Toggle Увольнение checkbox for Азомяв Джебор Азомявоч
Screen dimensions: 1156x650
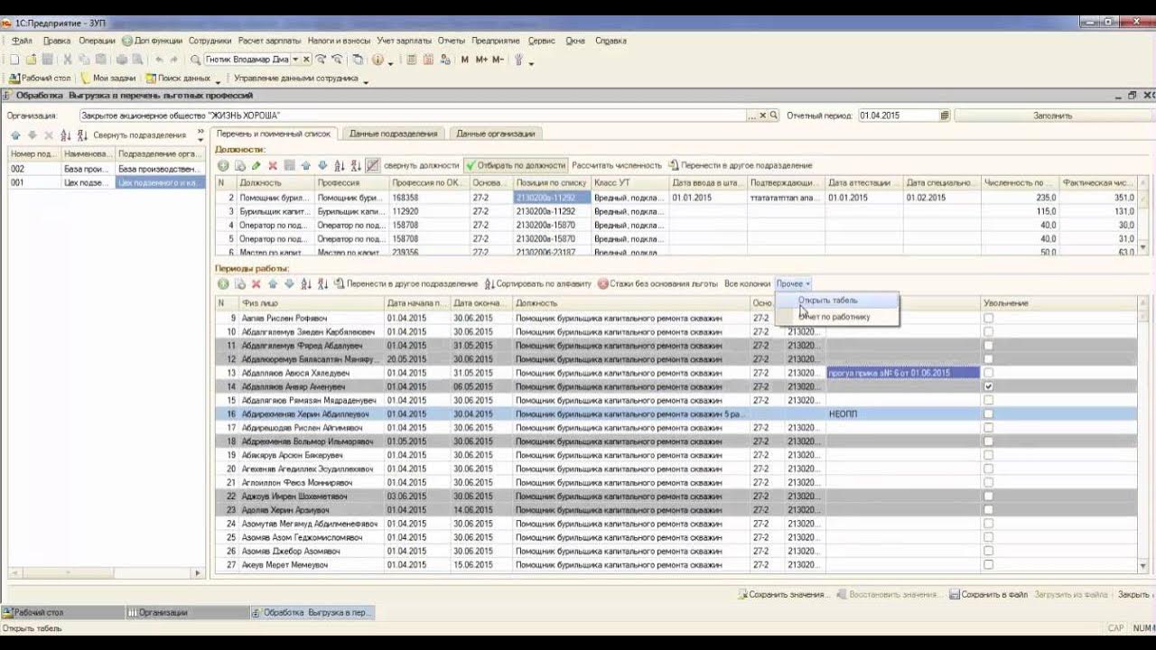click(x=989, y=551)
